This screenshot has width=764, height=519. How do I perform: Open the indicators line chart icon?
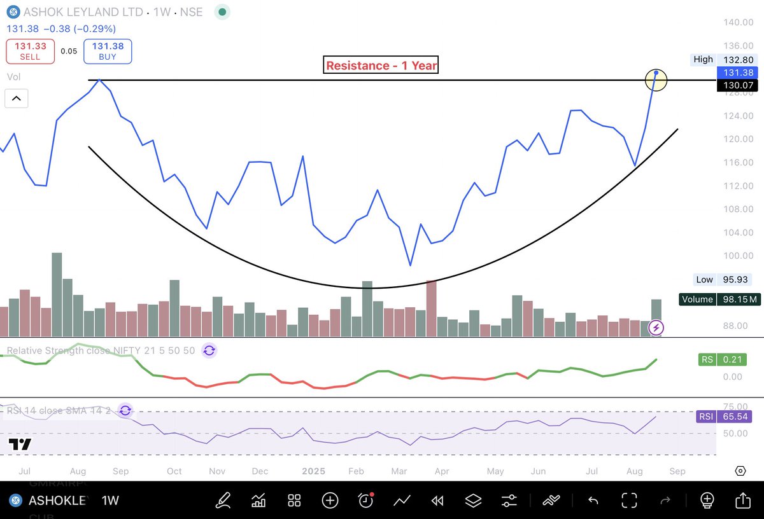pyautogui.click(x=402, y=500)
